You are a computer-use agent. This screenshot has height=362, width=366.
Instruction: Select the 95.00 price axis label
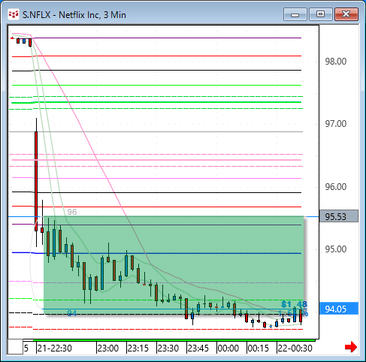(x=336, y=249)
